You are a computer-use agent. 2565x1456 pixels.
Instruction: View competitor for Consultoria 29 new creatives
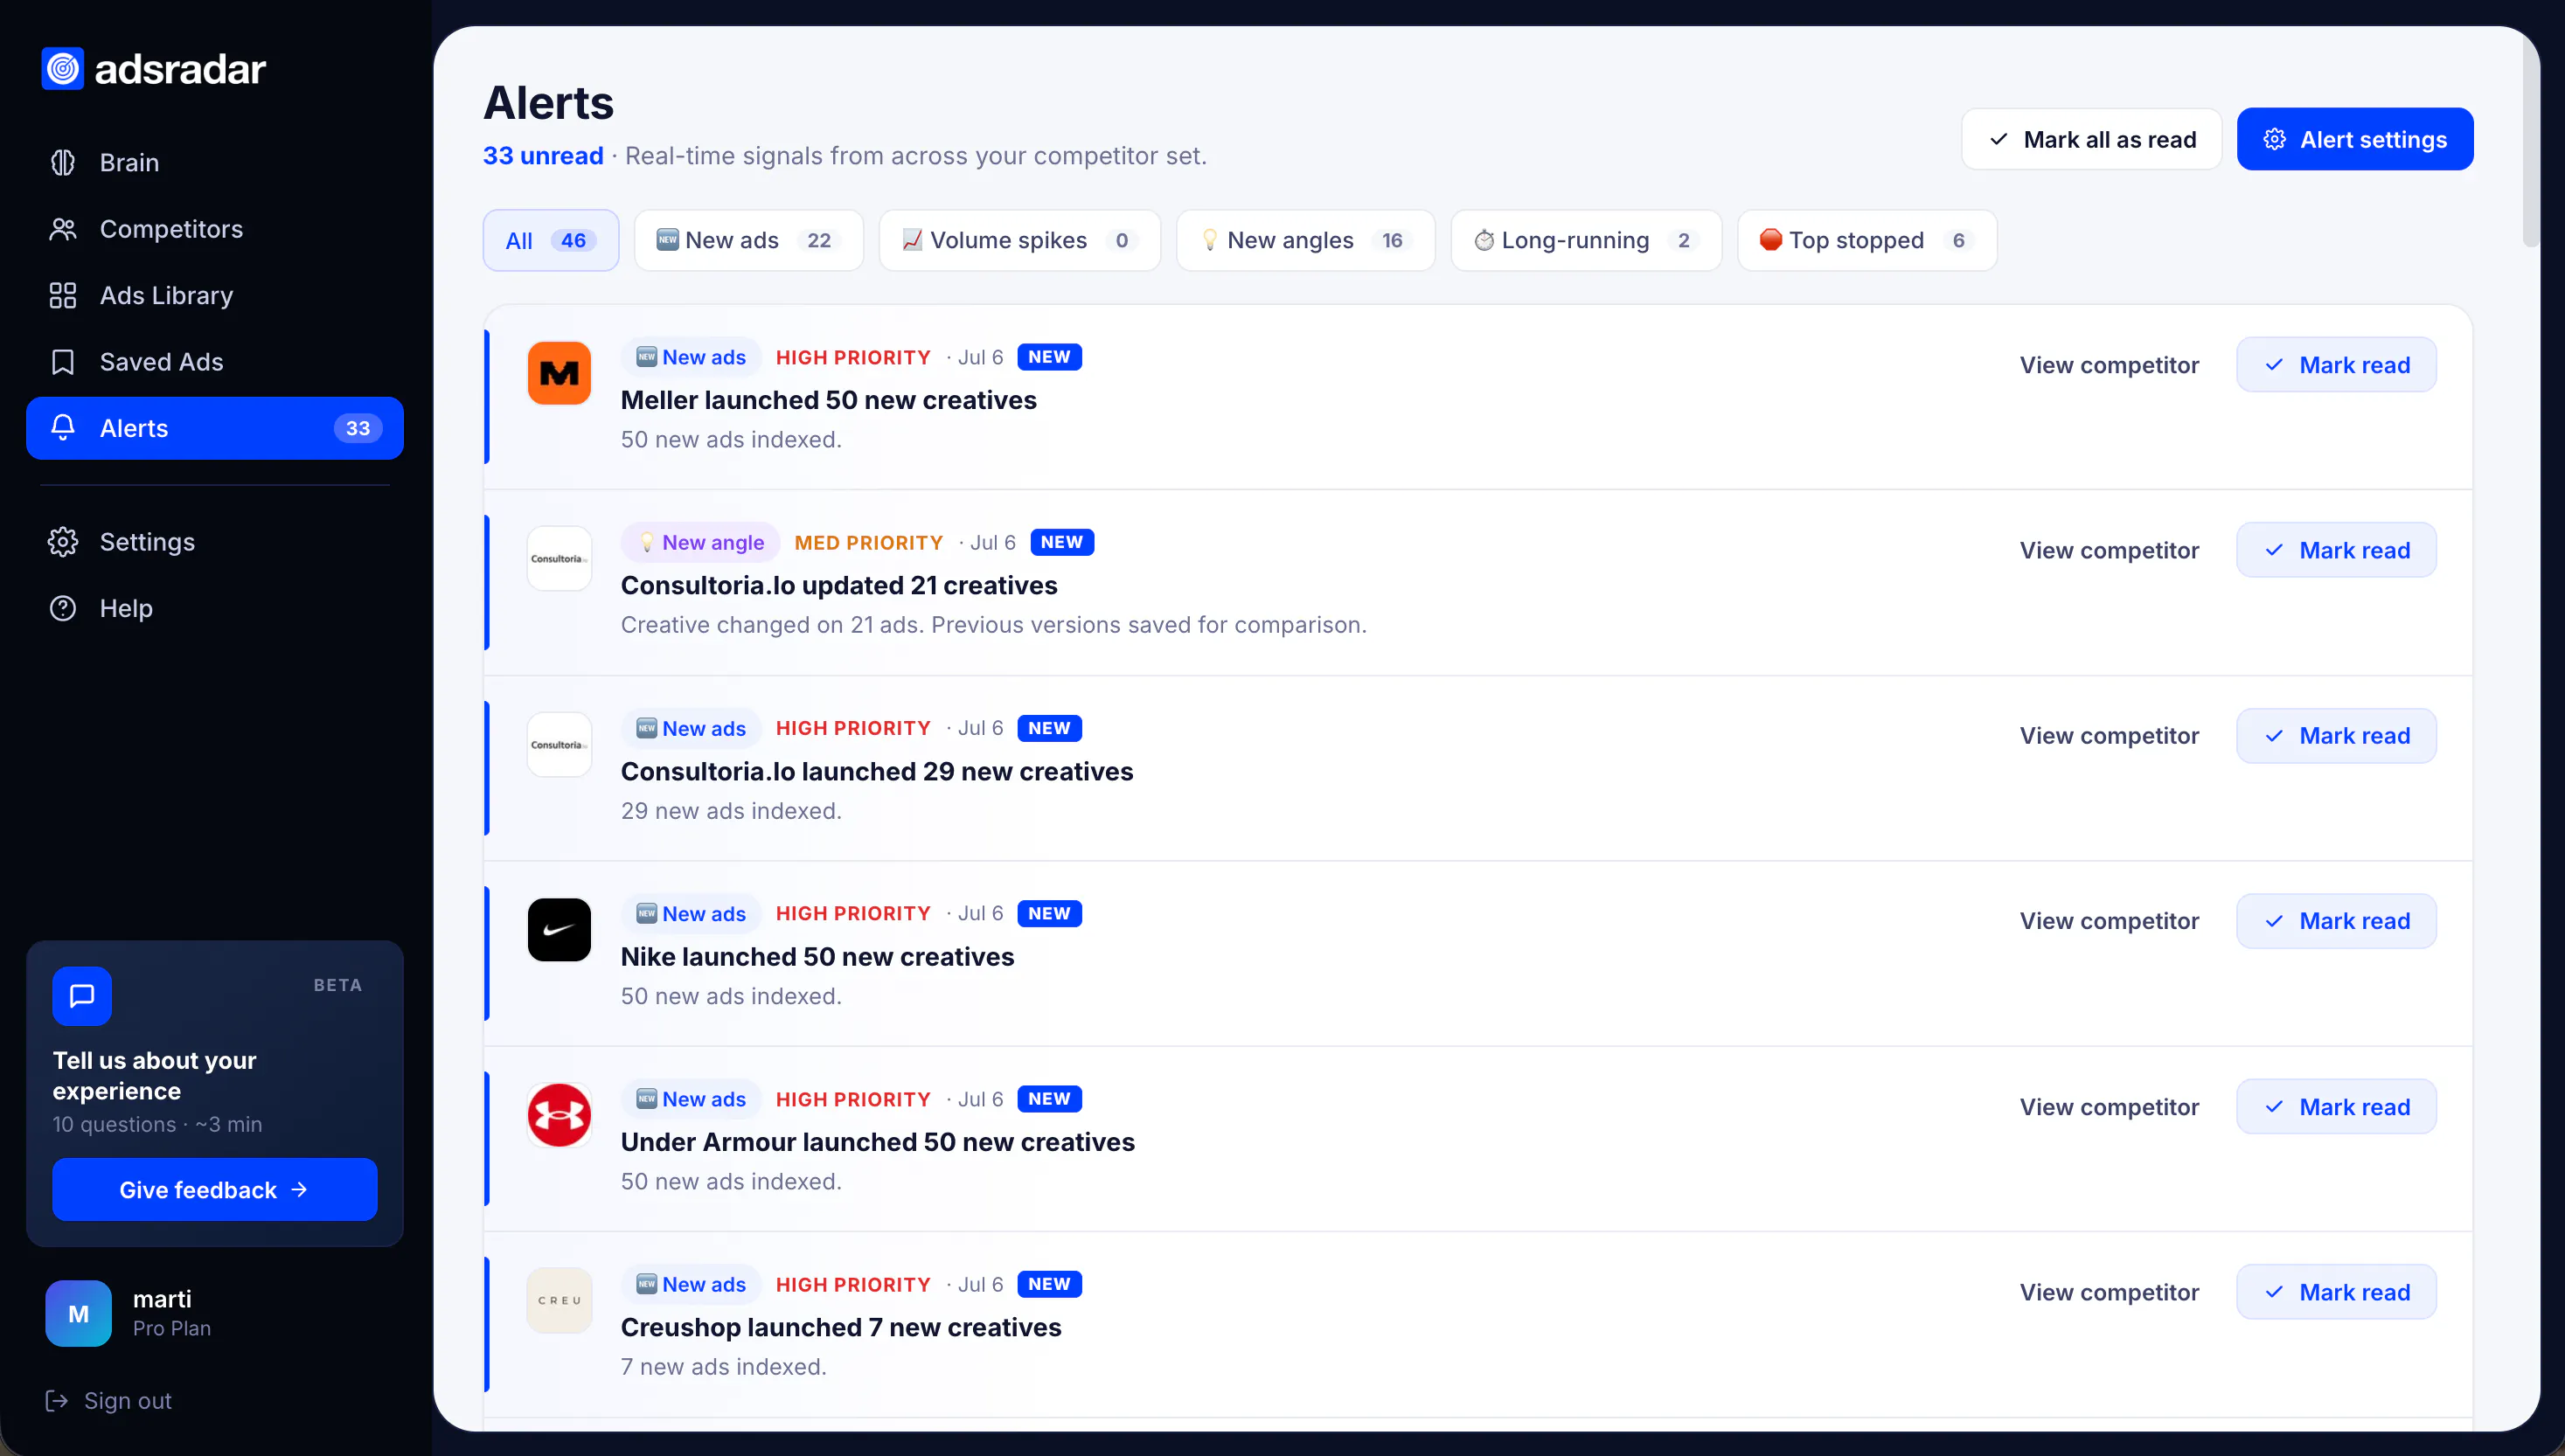click(2109, 736)
